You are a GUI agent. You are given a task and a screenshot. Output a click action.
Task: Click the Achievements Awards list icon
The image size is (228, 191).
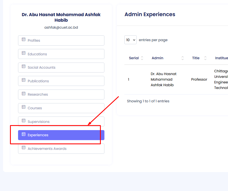click(24, 148)
